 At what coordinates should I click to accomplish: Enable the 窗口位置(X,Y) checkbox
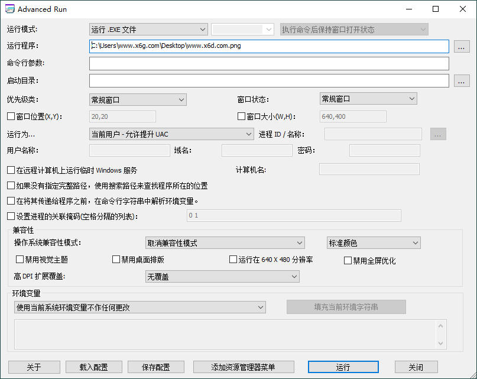11,116
